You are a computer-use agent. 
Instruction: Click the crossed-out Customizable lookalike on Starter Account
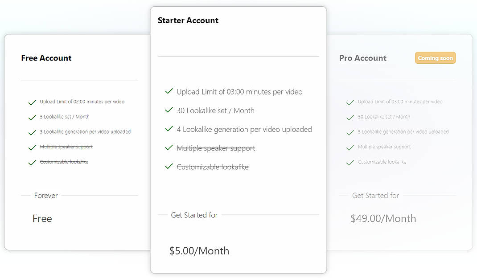213,167
